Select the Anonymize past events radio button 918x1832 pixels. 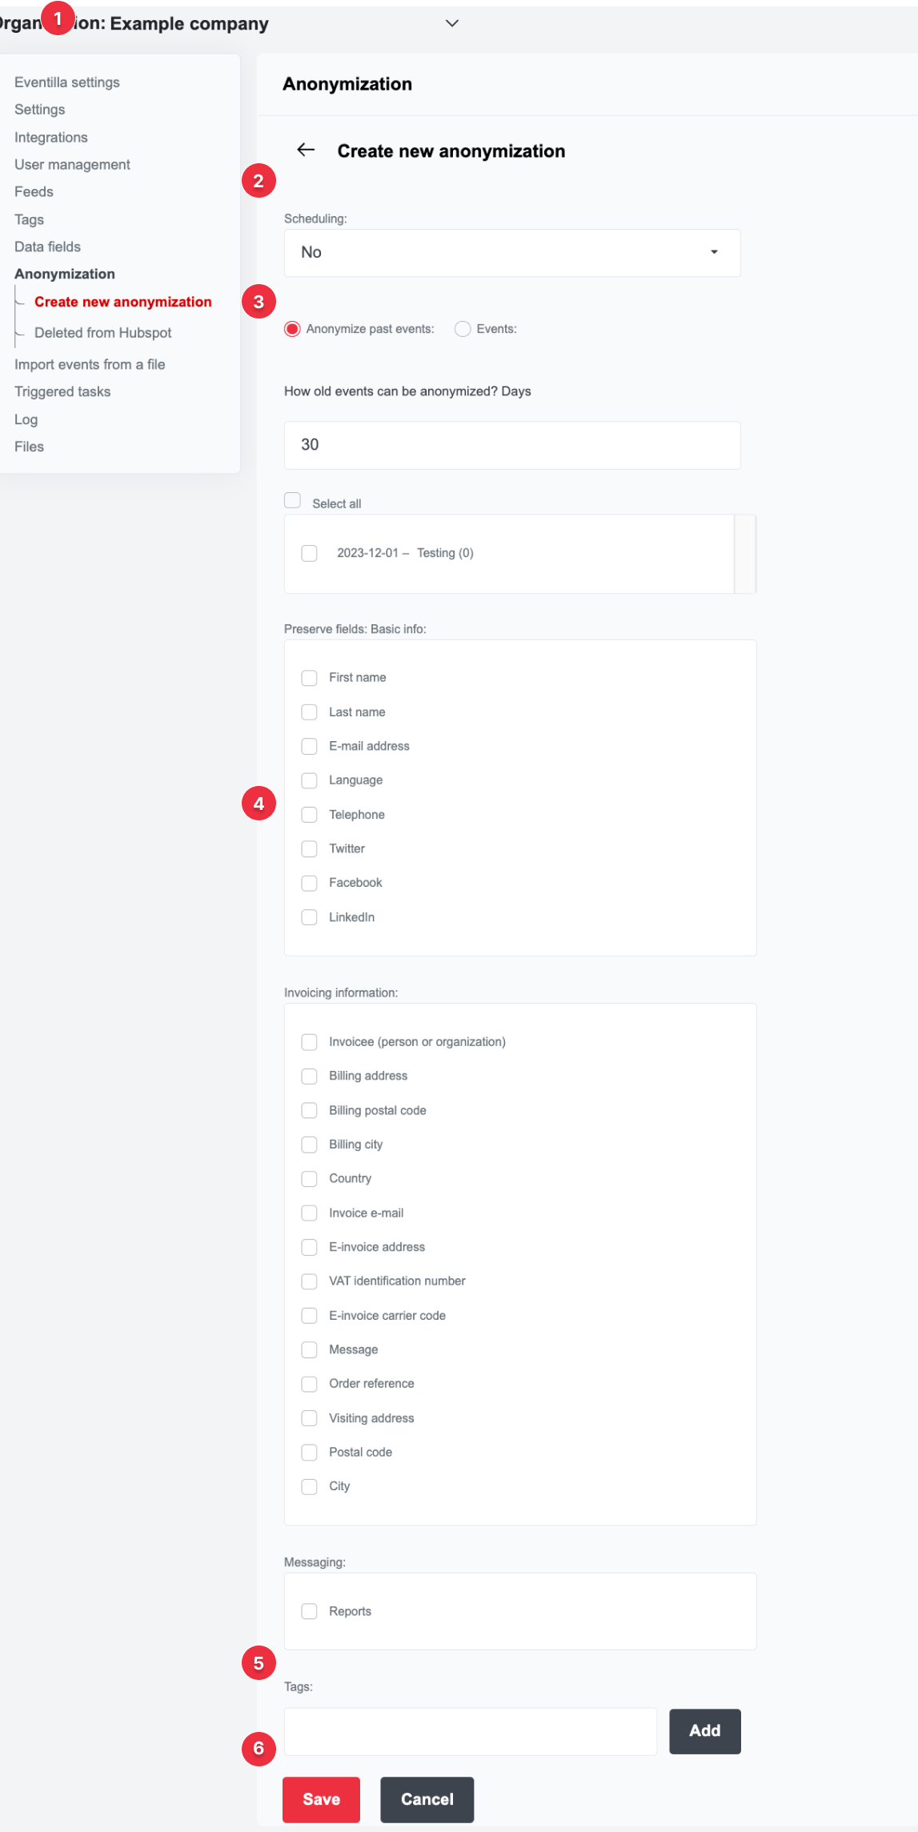click(293, 329)
